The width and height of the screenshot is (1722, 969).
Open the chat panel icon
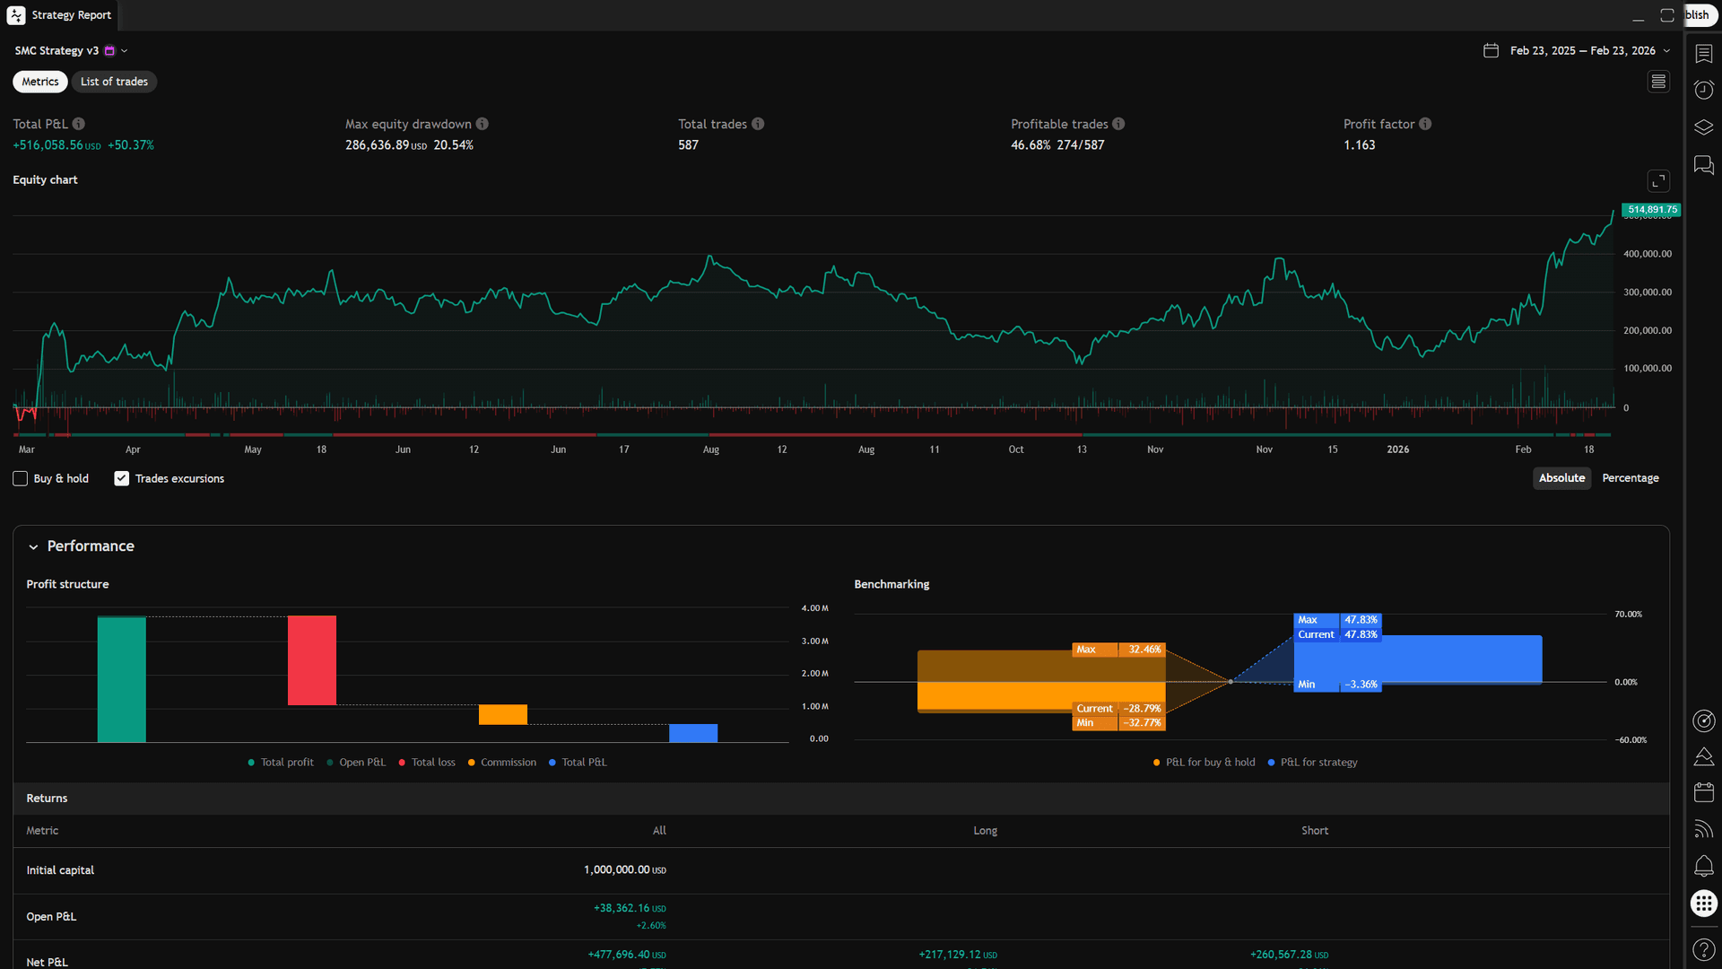point(1703,164)
